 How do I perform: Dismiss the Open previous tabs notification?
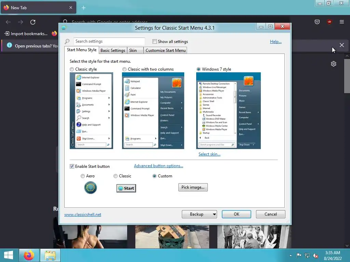[x=341, y=45]
